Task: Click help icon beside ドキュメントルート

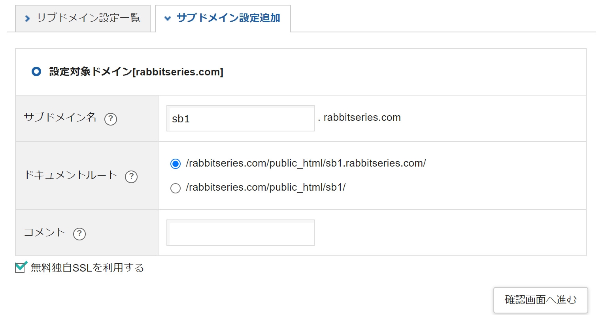Action: tap(131, 176)
